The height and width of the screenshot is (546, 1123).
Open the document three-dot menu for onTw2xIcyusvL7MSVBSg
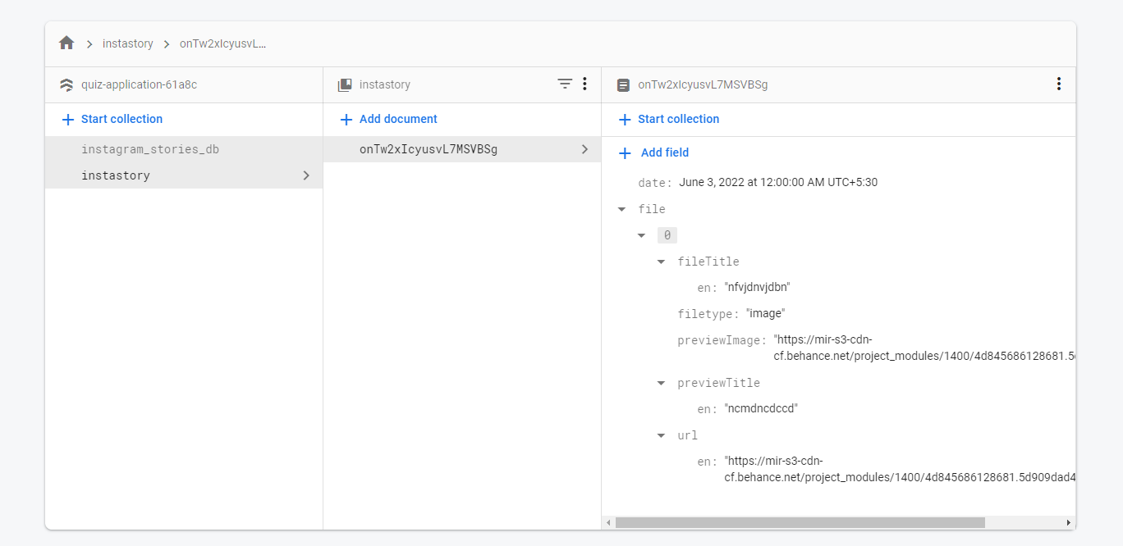point(1059,84)
